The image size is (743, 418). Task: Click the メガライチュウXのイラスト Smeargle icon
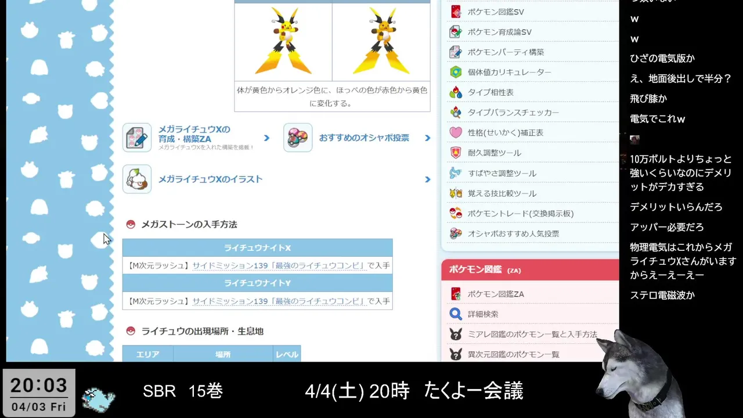(x=137, y=179)
